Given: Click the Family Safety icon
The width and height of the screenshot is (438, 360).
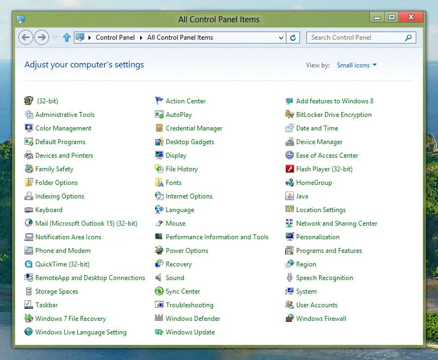Looking at the screenshot, I should click(x=28, y=169).
